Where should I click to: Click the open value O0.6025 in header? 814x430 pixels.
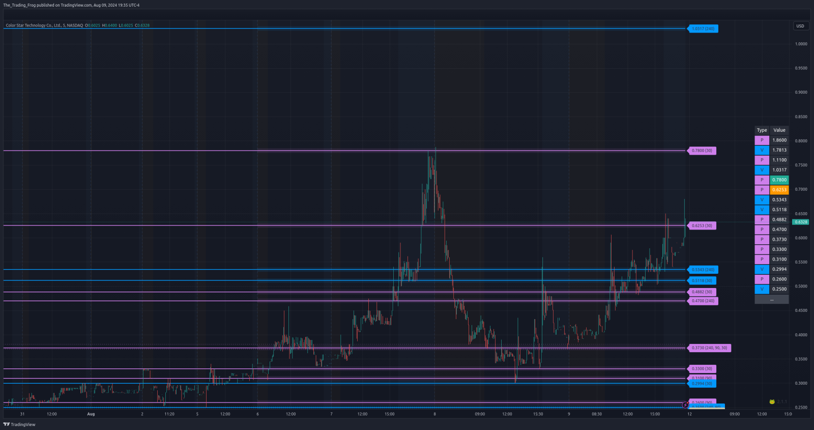[x=93, y=25]
